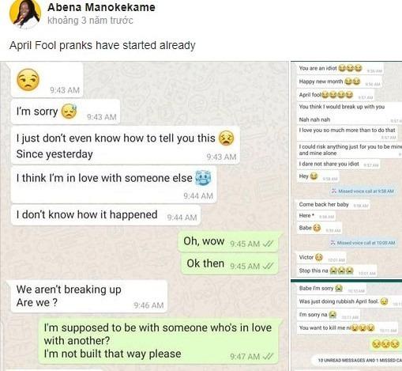The width and height of the screenshot is (402, 371).
Task: Click the 'Missed voice call at 9:58 AM' notice
Action: tap(363, 191)
